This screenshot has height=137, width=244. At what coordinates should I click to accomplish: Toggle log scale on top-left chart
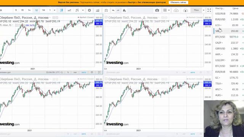coord(75,72)
